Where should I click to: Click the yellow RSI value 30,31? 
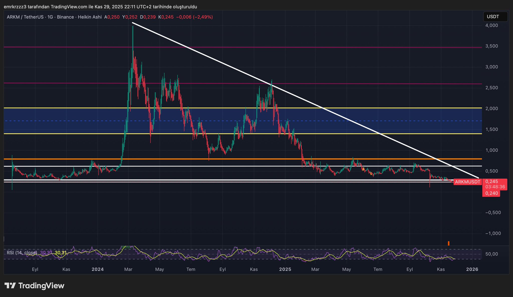pos(60,253)
